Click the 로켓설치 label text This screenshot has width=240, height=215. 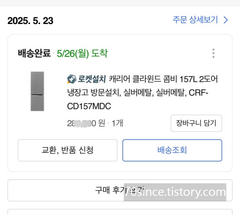coord(92,79)
